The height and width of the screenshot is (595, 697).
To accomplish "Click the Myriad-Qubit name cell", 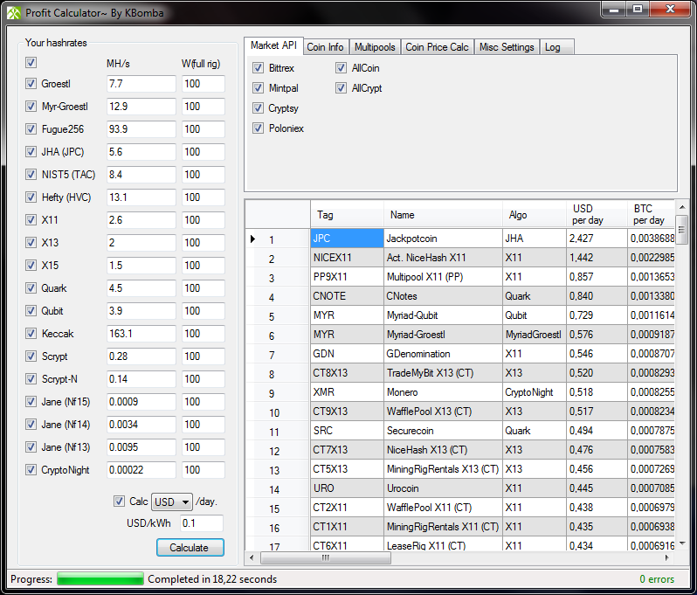I will 443,315.
